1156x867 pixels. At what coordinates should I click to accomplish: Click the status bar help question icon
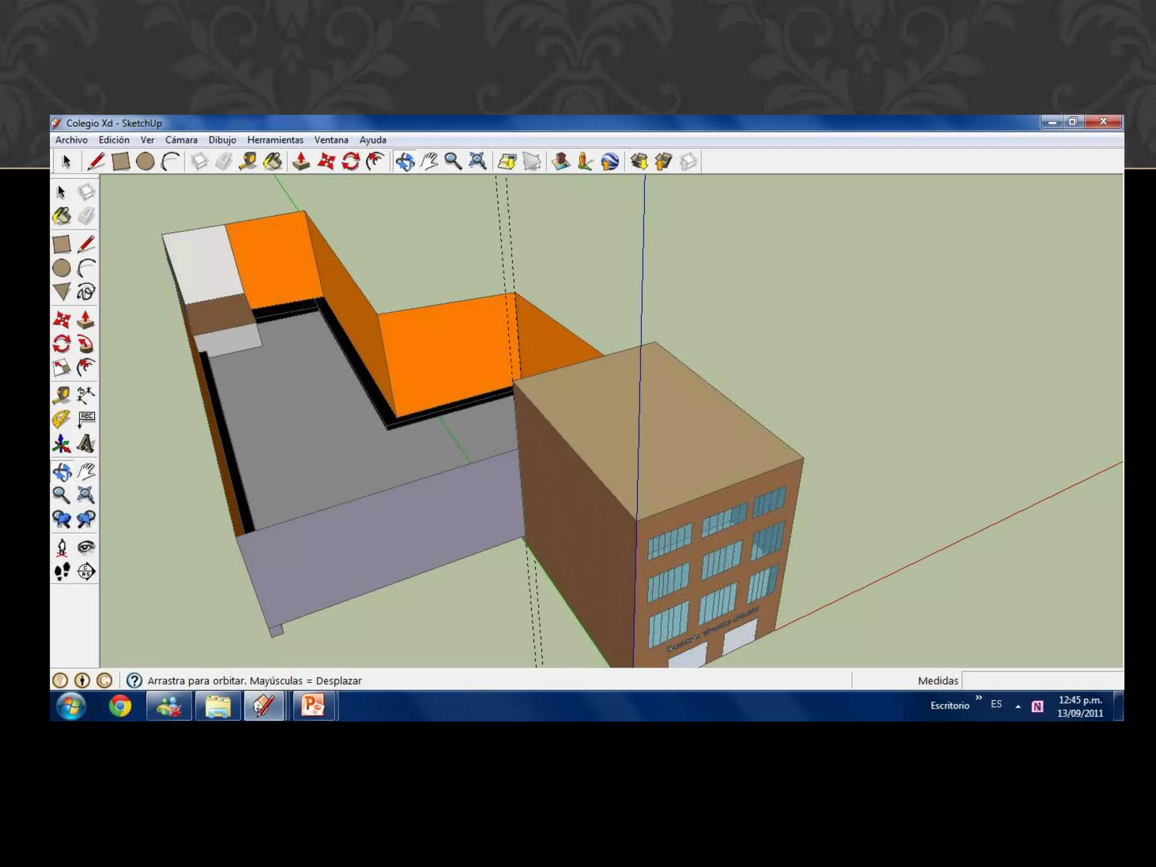[x=134, y=680]
